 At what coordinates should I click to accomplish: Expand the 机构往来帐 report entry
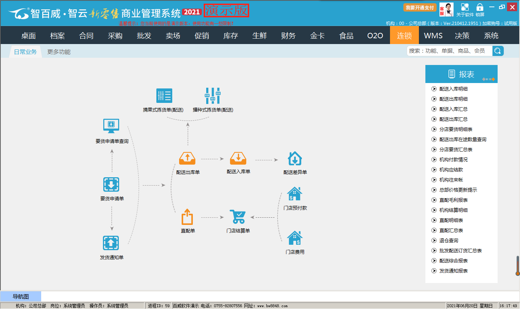coord(434,180)
